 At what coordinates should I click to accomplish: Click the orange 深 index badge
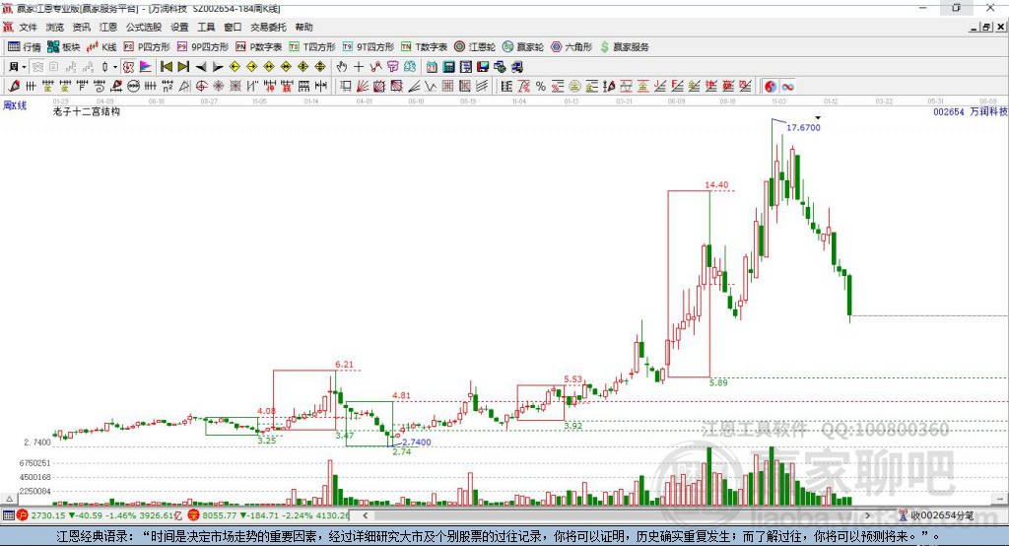[194, 515]
